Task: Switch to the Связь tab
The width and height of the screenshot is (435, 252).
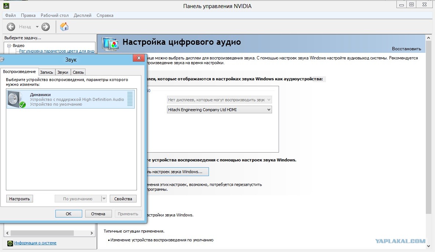Action: tap(78, 72)
